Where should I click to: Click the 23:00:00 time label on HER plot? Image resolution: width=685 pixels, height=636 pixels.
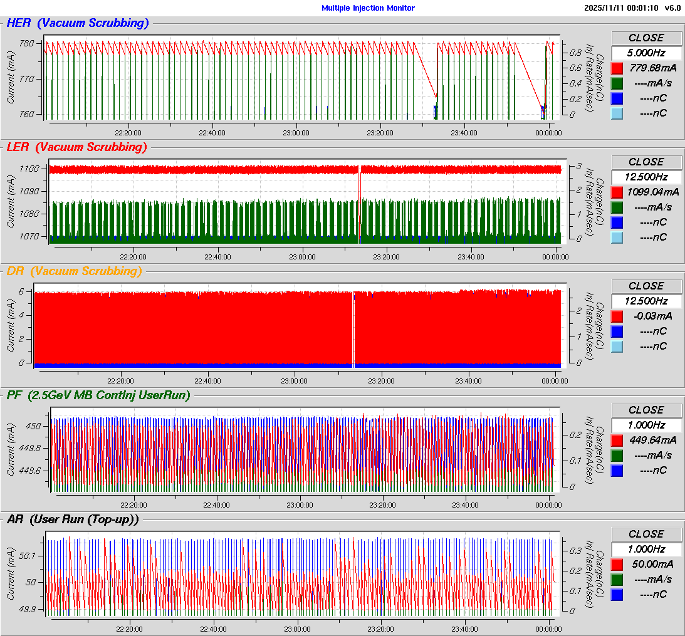[x=296, y=133]
